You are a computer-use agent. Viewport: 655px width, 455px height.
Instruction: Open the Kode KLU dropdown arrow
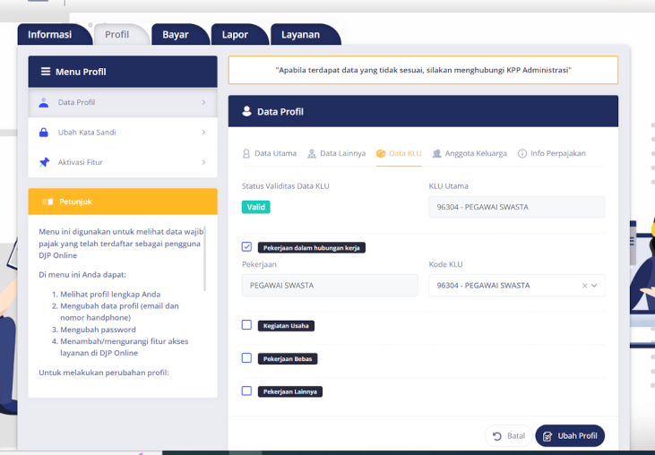595,286
